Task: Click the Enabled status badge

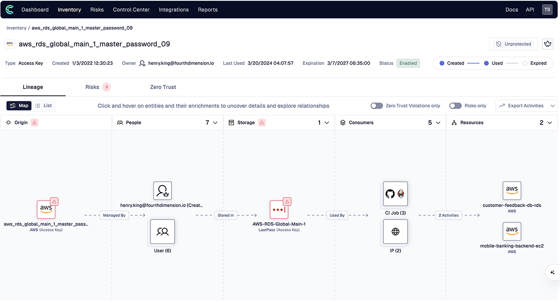Action: pyautogui.click(x=408, y=63)
